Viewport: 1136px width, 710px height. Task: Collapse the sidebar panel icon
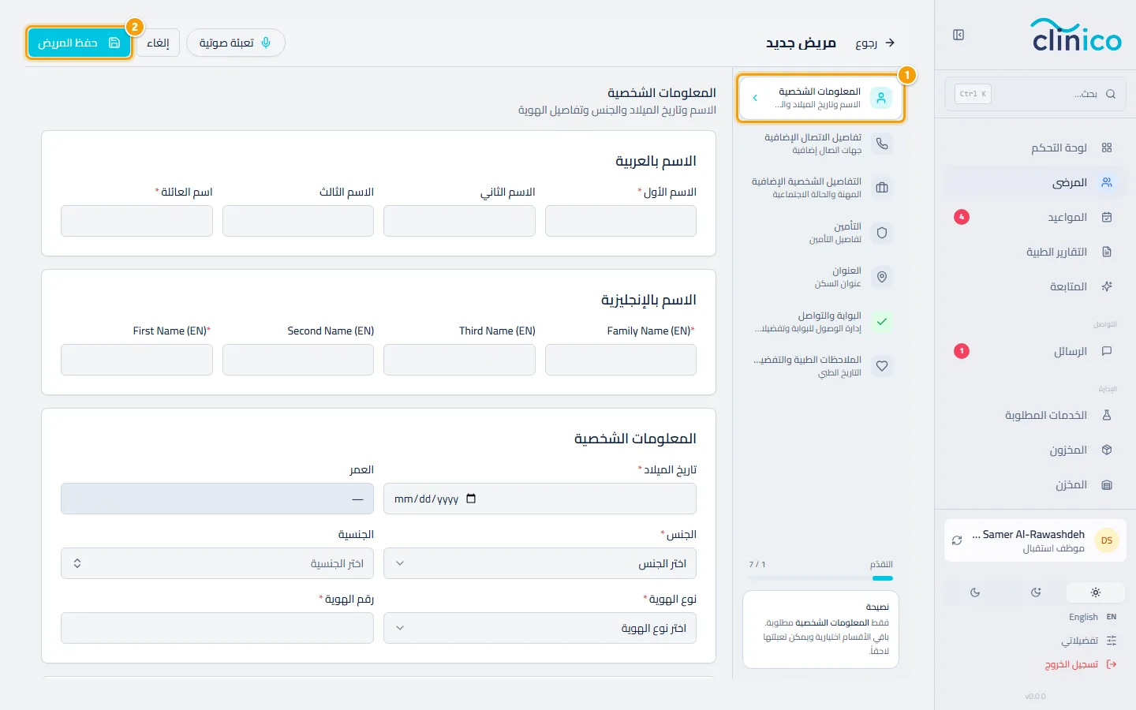tap(958, 35)
